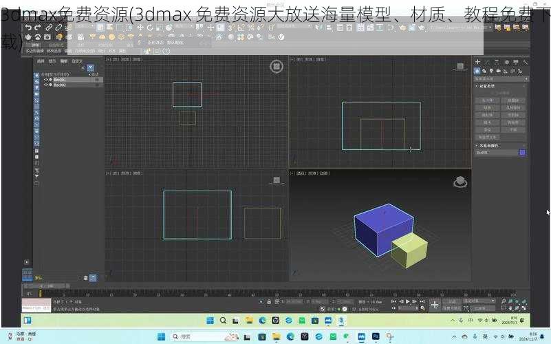This screenshot has height=344, width=551.
Task: Click the Undo arrow in main toolbar
Action: point(28,28)
